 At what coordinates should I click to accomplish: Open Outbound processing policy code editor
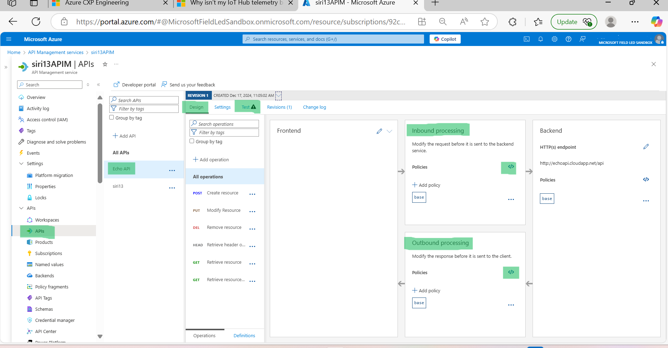[x=511, y=272]
